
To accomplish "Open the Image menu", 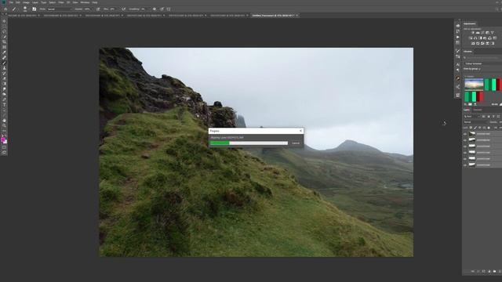I will (x=26, y=2).
